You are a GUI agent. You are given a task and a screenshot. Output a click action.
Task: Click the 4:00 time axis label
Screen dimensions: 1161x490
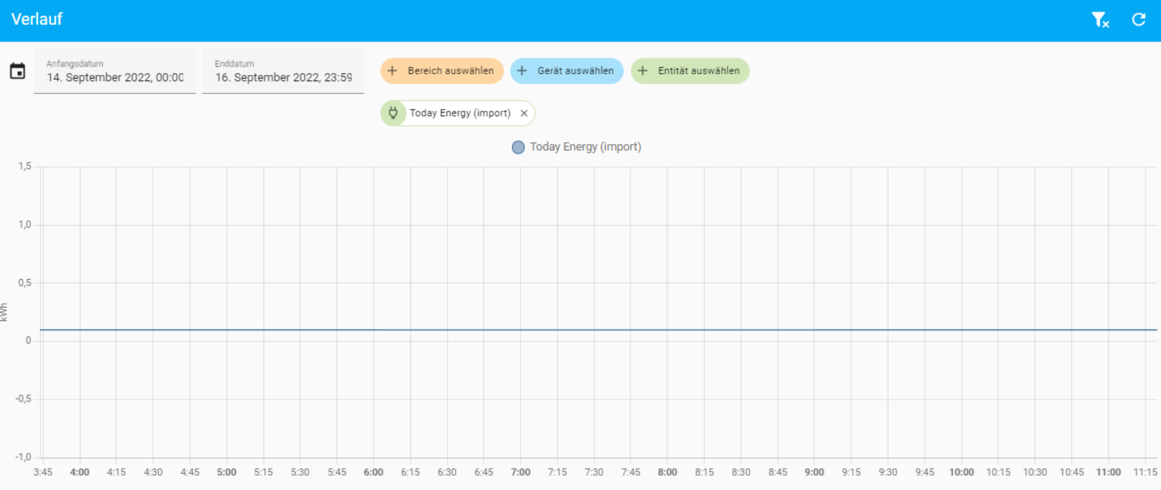79,472
